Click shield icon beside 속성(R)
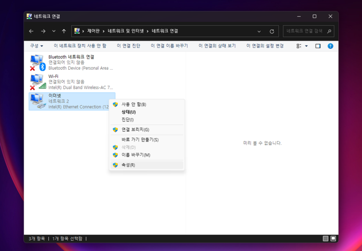362x251 pixels. tap(115, 165)
